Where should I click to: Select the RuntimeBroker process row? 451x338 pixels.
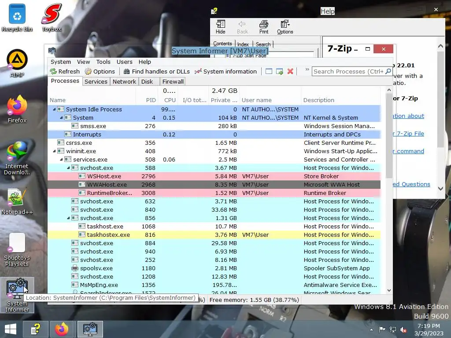214,193
